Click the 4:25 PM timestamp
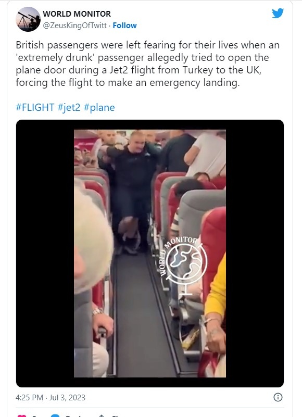This screenshot has height=417, width=302. point(29,398)
